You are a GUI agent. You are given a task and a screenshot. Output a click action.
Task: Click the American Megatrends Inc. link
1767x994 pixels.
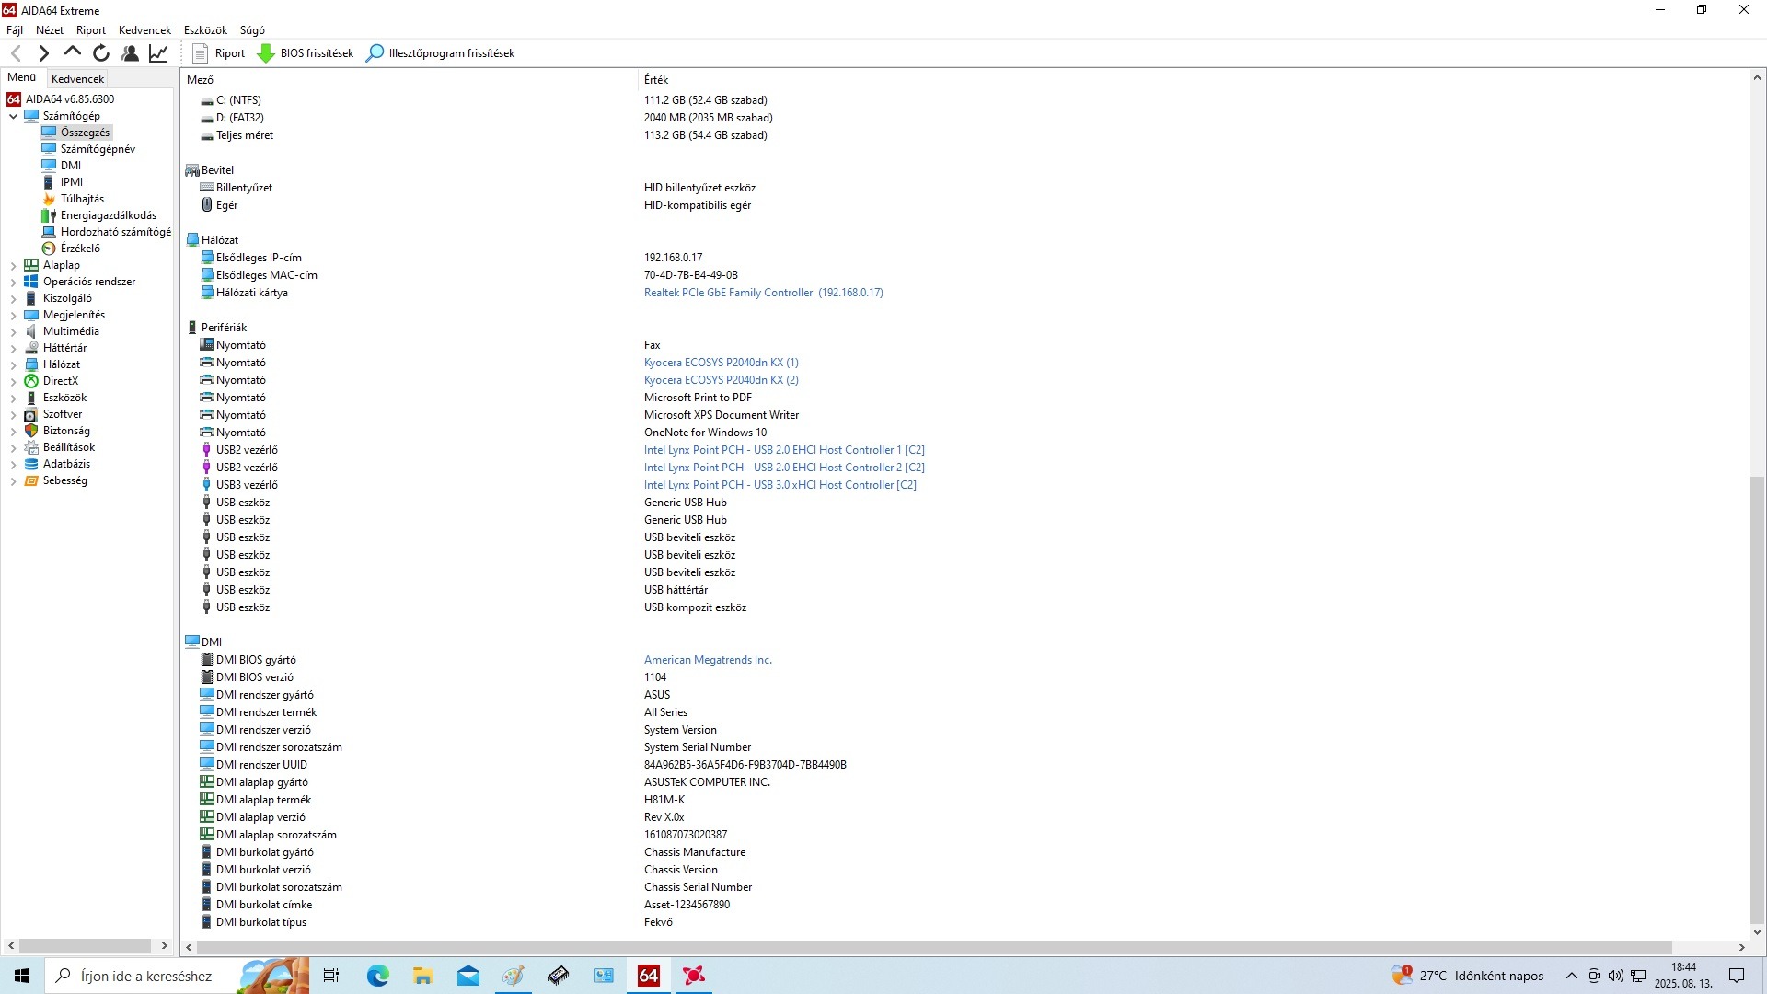tap(708, 660)
